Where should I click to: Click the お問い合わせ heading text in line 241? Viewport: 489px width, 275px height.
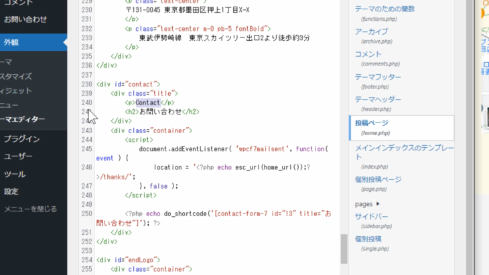[161, 112]
